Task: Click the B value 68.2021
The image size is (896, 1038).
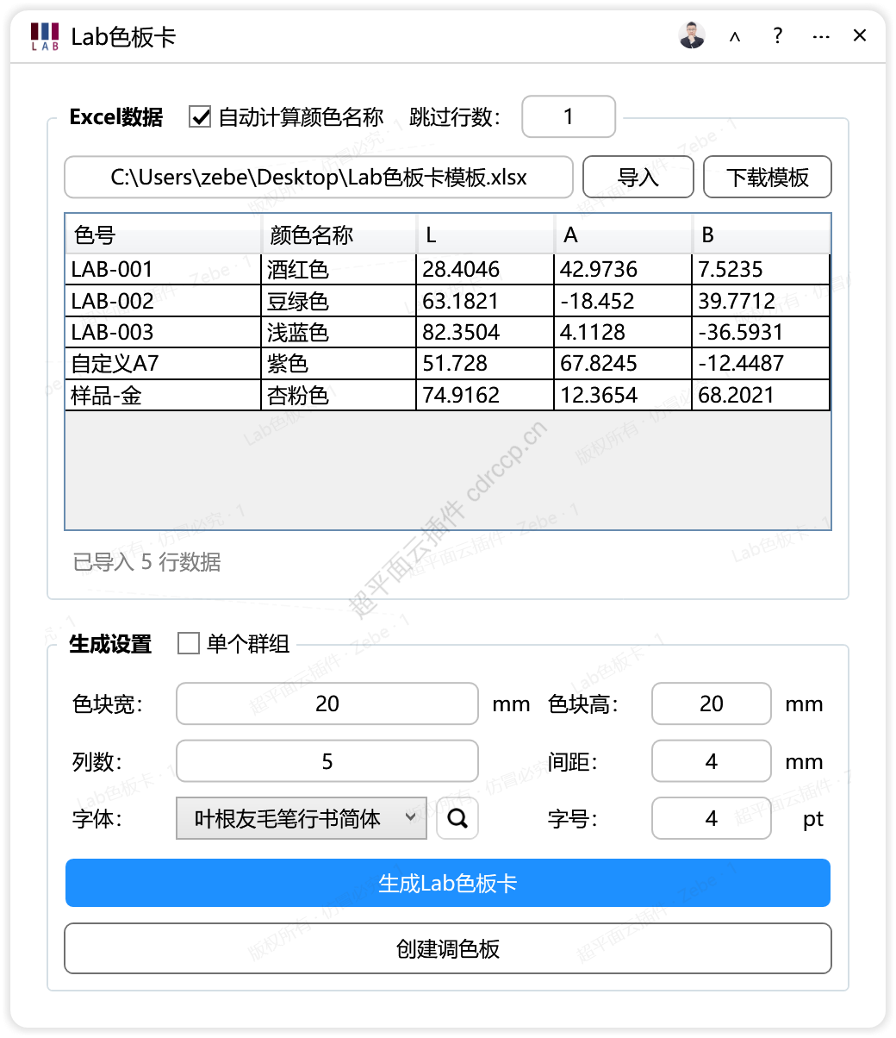Action: 761,395
